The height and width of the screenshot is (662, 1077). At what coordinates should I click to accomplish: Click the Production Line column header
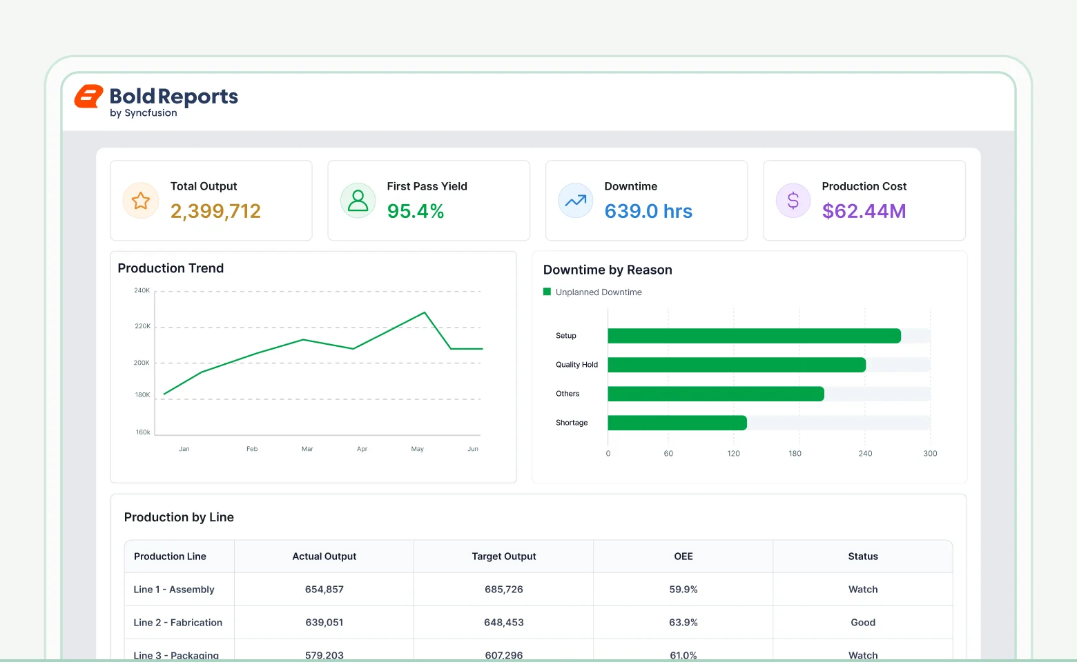(170, 556)
